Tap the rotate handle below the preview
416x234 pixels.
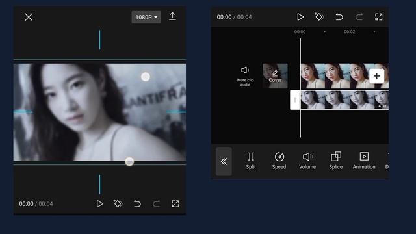tap(129, 162)
